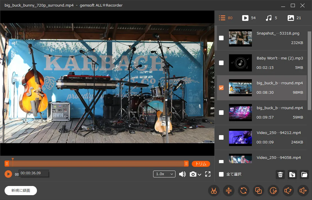Switch to the audio tab showing 5
This screenshot has height=200, width=312.
(271, 18)
